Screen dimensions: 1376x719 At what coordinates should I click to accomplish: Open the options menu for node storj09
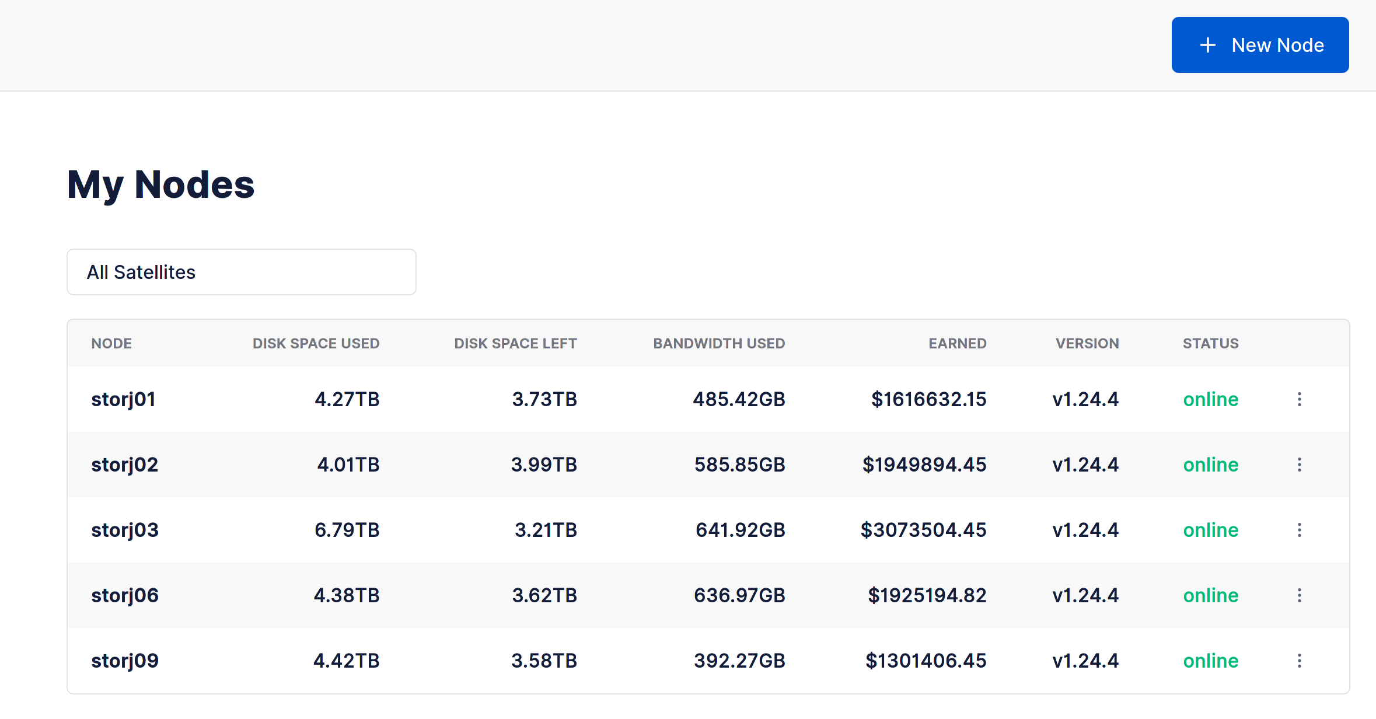click(x=1300, y=661)
